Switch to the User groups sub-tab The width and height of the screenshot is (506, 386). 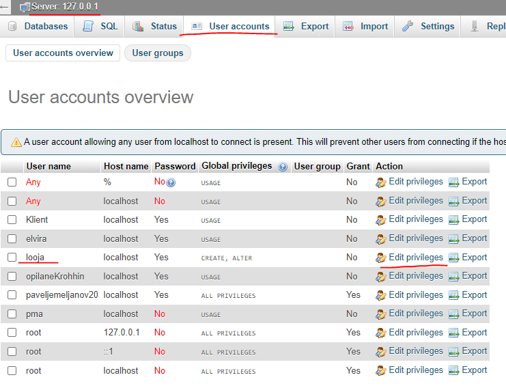coord(157,53)
